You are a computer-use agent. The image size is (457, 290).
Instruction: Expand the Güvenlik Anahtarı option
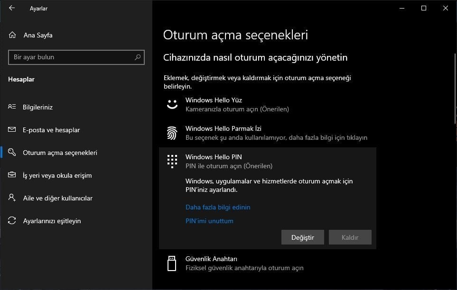point(268,263)
